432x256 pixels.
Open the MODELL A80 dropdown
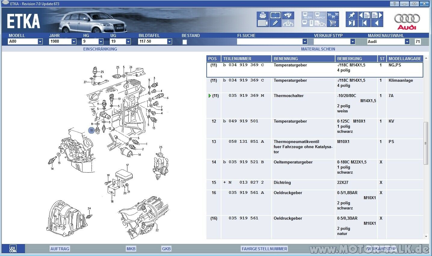[40, 41]
